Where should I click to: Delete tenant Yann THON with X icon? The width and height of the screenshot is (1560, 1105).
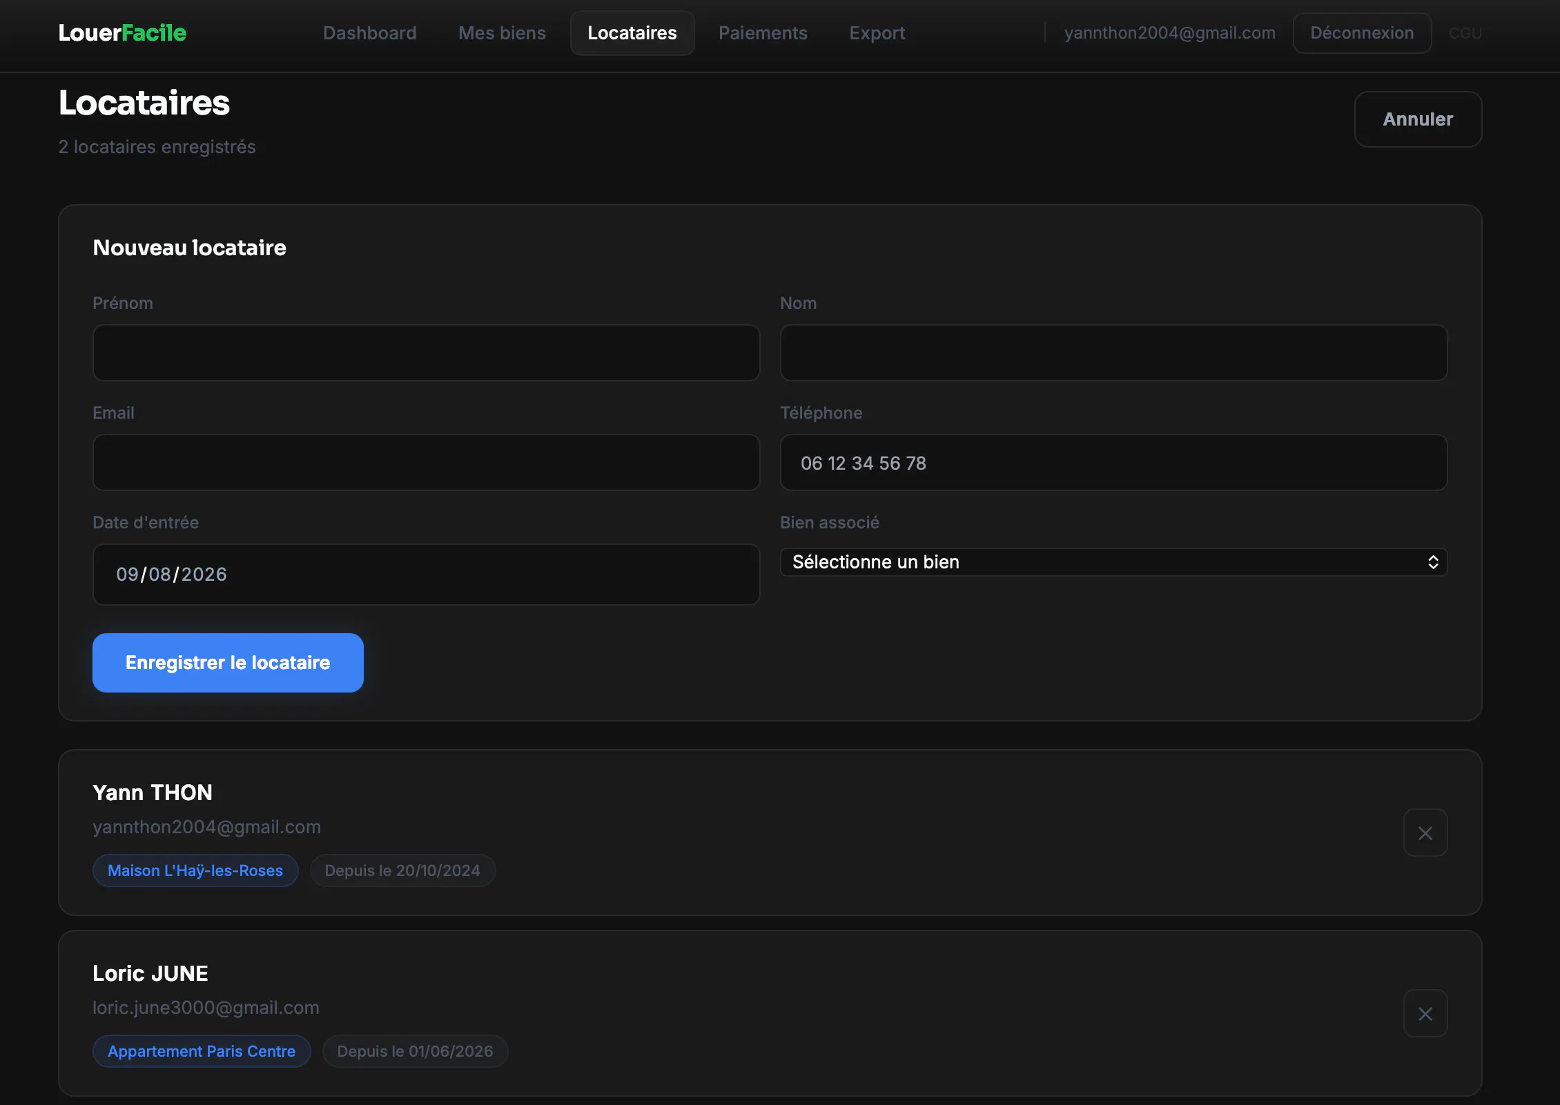[1425, 833]
